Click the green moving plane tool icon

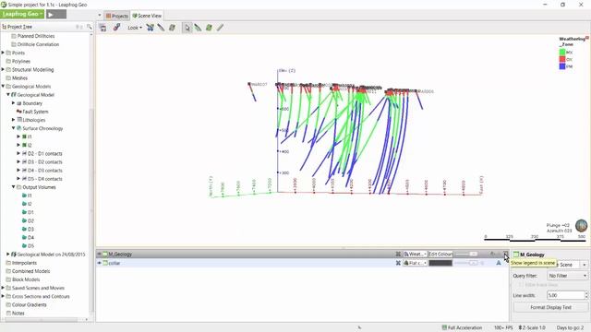click(209, 28)
